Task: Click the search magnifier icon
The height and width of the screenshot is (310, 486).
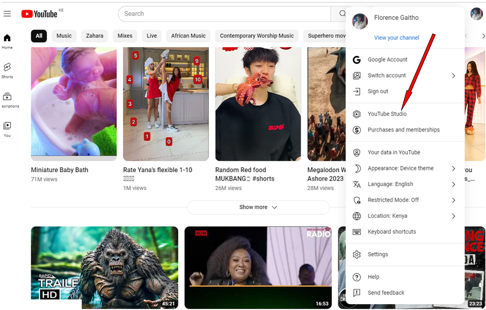Action: (342, 13)
